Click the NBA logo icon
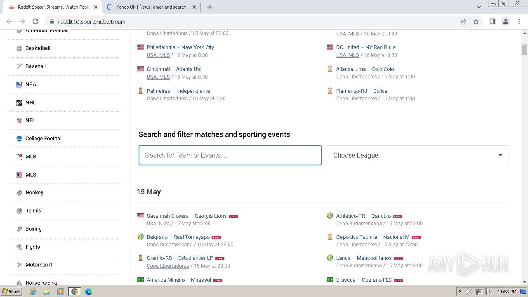This screenshot has width=528, height=297. (19, 85)
